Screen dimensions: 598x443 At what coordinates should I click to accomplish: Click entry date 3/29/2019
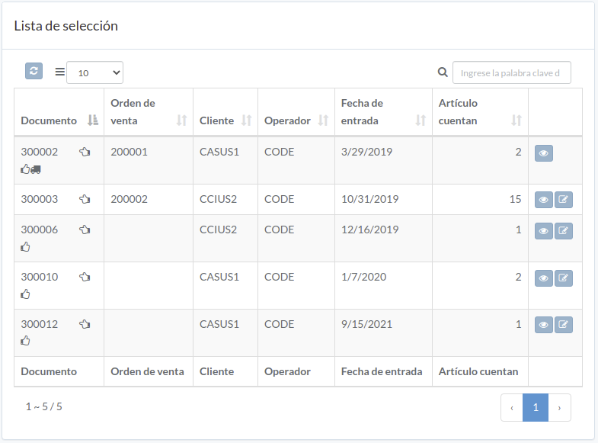tap(366, 152)
